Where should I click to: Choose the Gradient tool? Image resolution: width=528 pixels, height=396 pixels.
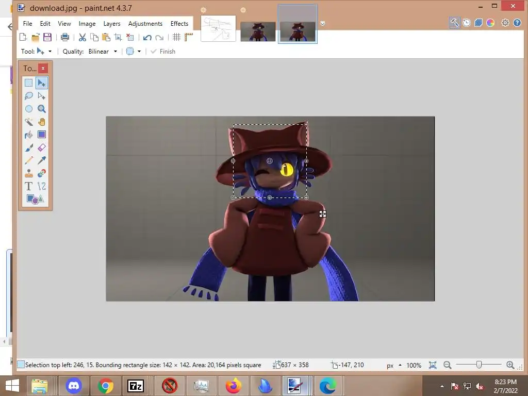pos(42,135)
